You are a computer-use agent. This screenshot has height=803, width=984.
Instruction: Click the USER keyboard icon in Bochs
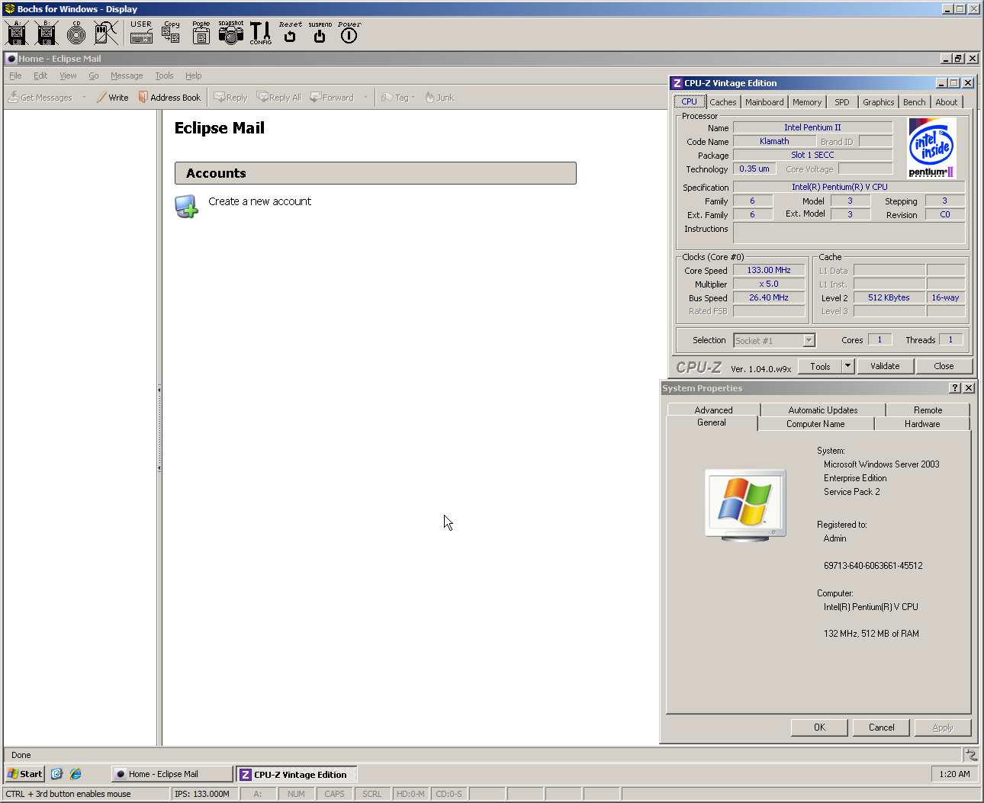pos(140,33)
